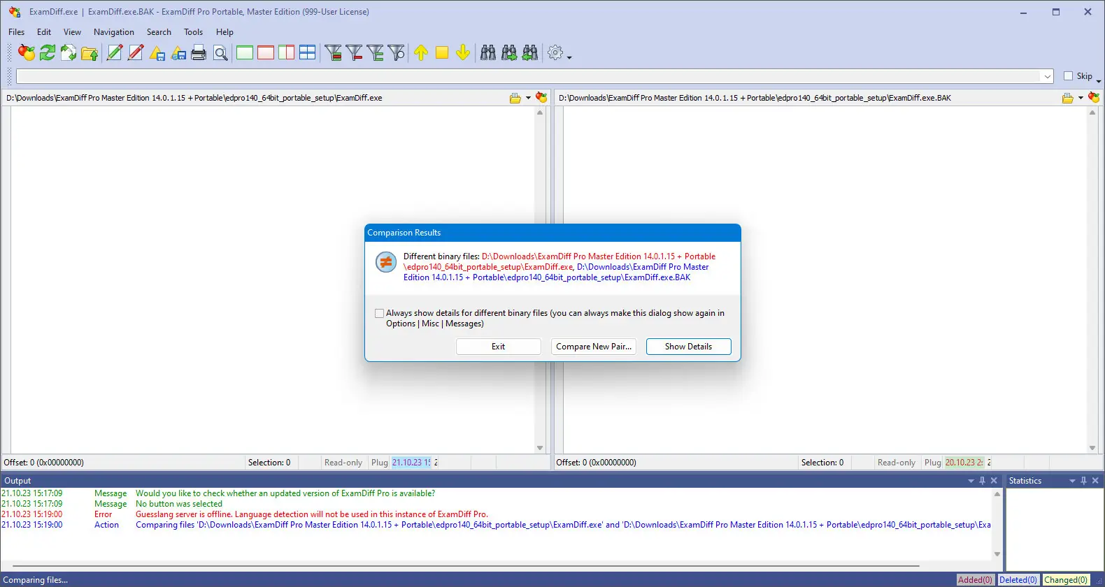Open the View menu
The width and height of the screenshot is (1105, 587).
pos(72,32)
